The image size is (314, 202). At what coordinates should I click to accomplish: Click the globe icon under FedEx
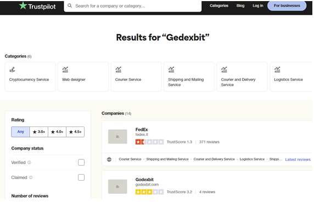coord(109,159)
